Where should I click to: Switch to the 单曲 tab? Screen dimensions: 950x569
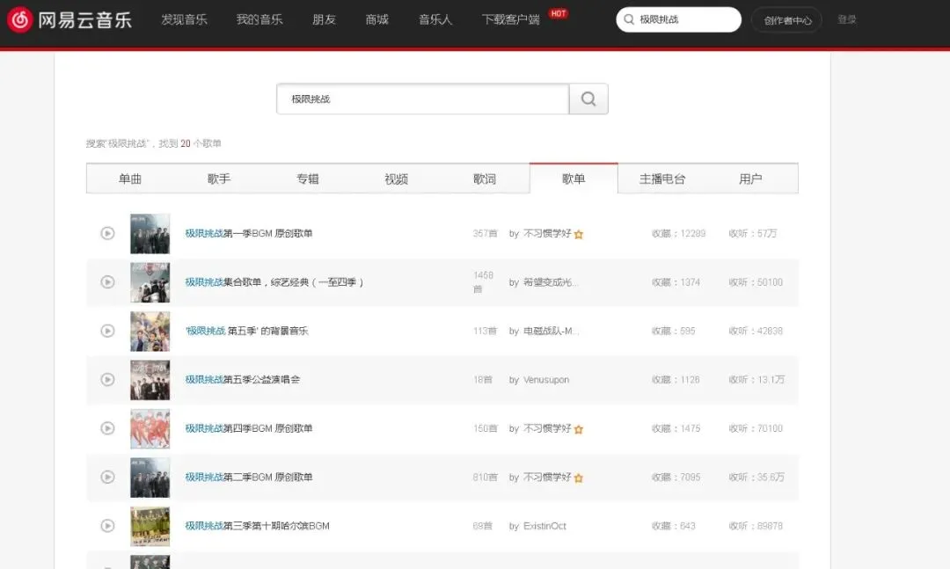click(130, 179)
